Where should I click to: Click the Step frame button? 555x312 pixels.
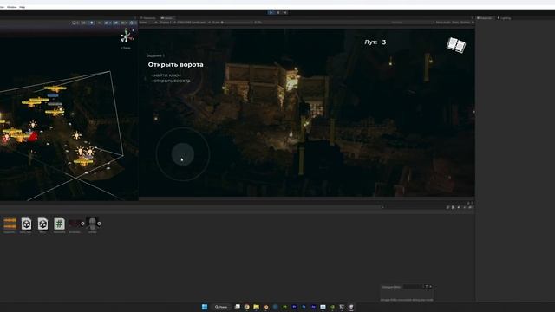click(285, 12)
